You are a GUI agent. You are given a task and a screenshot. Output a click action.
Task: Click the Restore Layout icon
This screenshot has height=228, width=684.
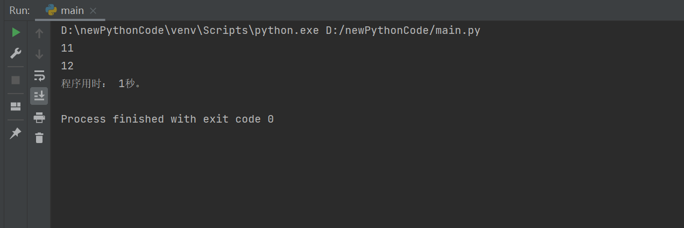(x=16, y=106)
